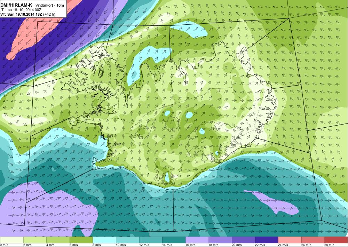Click the darker green swatch between 6 and 8 m/s
Image resolution: width=348 pixels, height=247 pixels.
click(81, 240)
